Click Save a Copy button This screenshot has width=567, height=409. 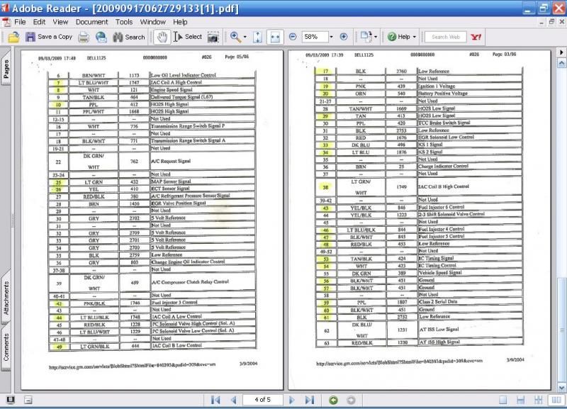[49, 37]
